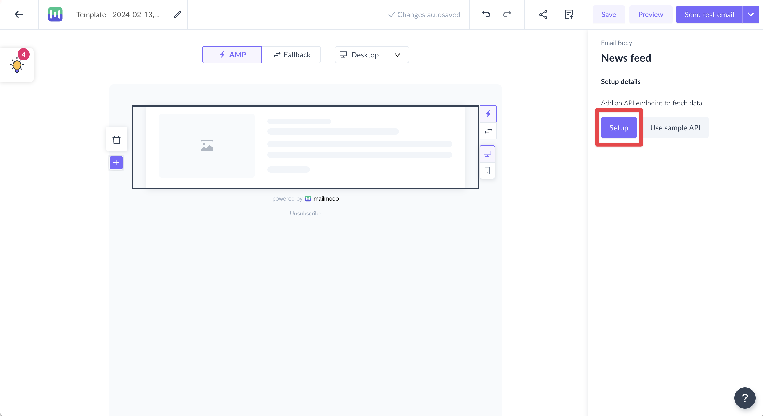763x416 pixels.
Task: Click the AMP lightning bolt icon
Action: click(x=222, y=55)
